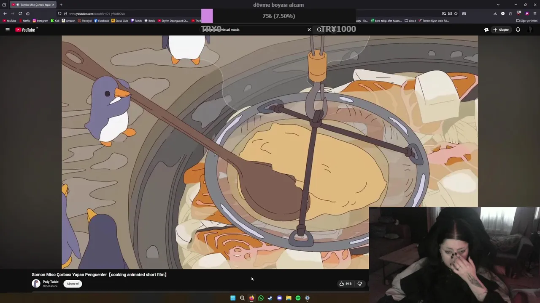Reload the page
The width and height of the screenshot is (540, 303).
(20, 13)
